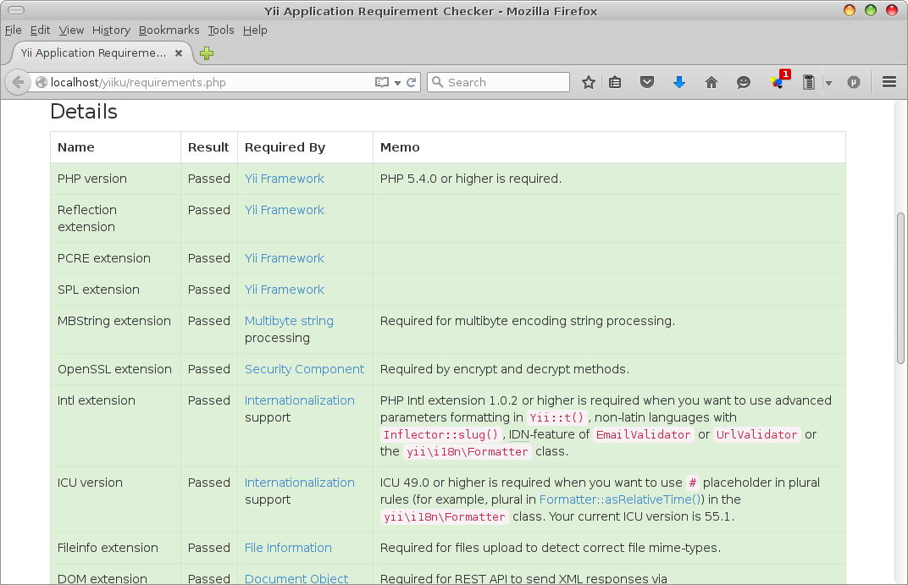Image resolution: width=908 pixels, height=585 pixels.
Task: Follow the Formatter::asRelativeTime() link
Action: [x=620, y=499]
